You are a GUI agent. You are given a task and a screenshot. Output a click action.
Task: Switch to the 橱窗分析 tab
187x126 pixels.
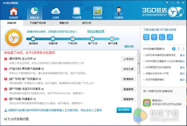(64, 23)
